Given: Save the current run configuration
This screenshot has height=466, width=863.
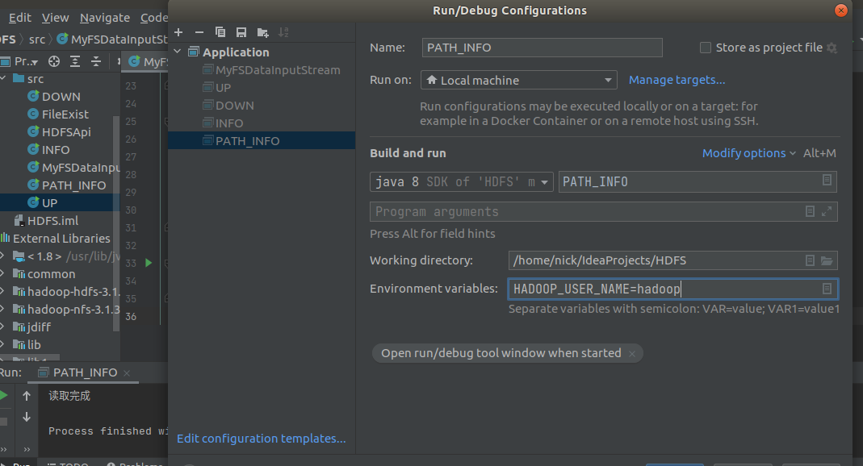Looking at the screenshot, I should click(x=241, y=32).
